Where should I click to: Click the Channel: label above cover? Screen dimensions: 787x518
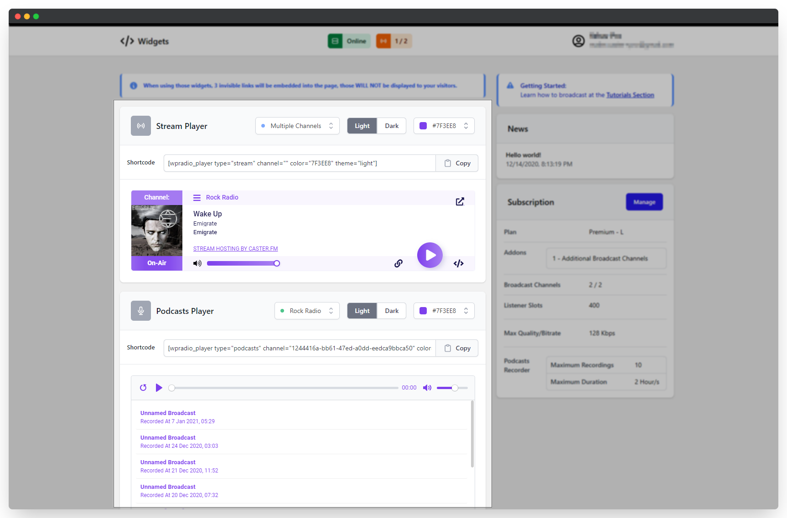(x=157, y=197)
